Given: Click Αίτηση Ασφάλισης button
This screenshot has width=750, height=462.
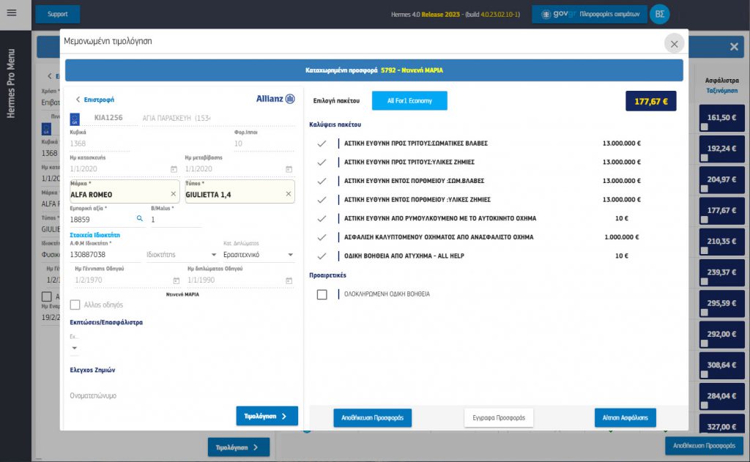Looking at the screenshot, I should [625, 417].
